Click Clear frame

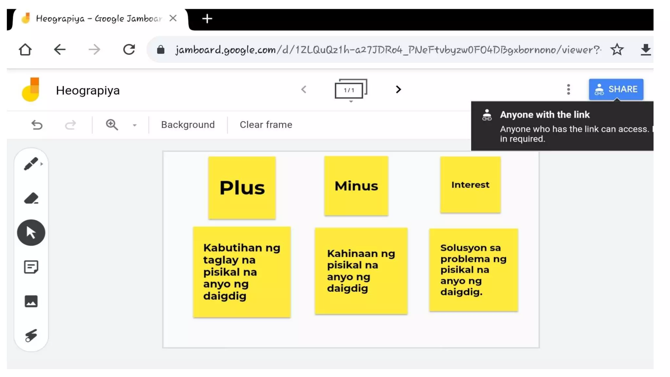pos(266,125)
